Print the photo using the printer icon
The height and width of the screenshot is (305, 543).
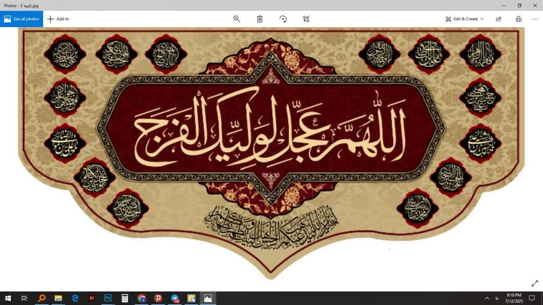point(518,19)
